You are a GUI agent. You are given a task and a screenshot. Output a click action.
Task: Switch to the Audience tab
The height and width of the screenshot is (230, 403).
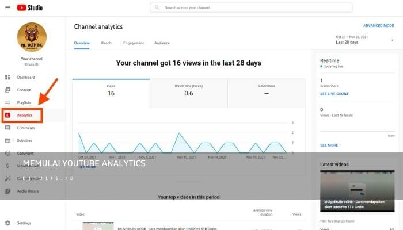point(162,43)
